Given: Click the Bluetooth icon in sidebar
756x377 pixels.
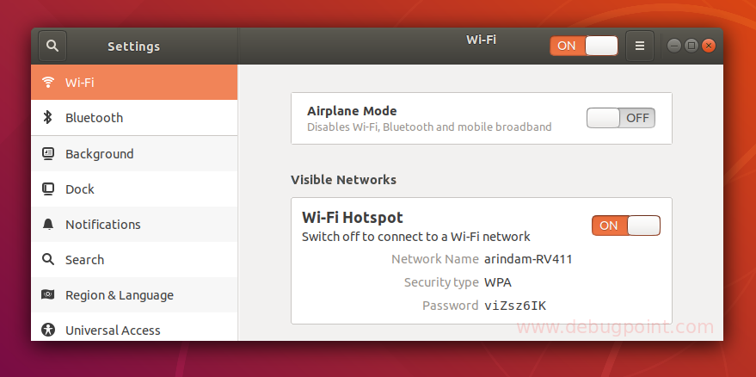Looking at the screenshot, I should point(48,118).
